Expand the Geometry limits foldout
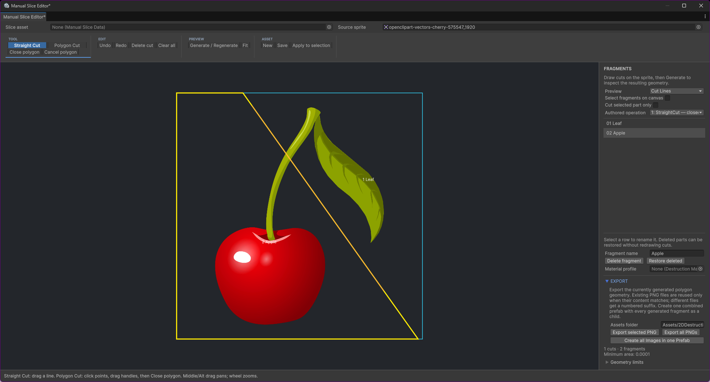Screen dimensions: 710x382 pyautogui.click(x=607, y=362)
